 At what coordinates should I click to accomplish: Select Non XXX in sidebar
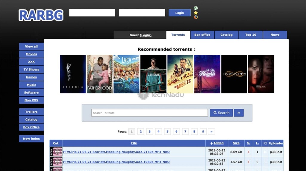pyautogui.click(x=31, y=100)
